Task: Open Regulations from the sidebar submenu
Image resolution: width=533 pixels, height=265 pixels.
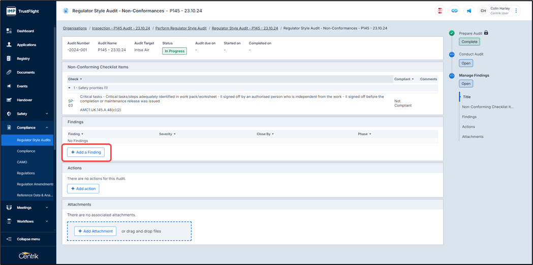Action: click(25, 173)
